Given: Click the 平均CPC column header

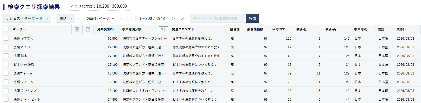Looking at the screenshot, I should (279, 29).
